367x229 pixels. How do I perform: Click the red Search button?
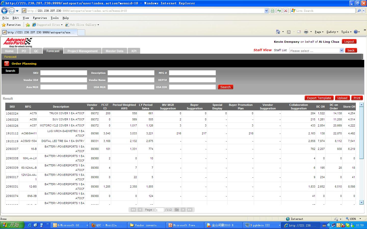pyautogui.click(x=225, y=87)
